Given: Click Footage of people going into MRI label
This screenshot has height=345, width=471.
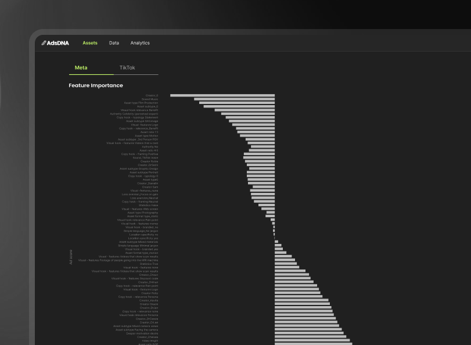Looking at the screenshot, I should click(118, 260).
